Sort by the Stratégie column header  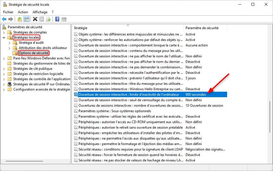pyautogui.click(x=128, y=28)
